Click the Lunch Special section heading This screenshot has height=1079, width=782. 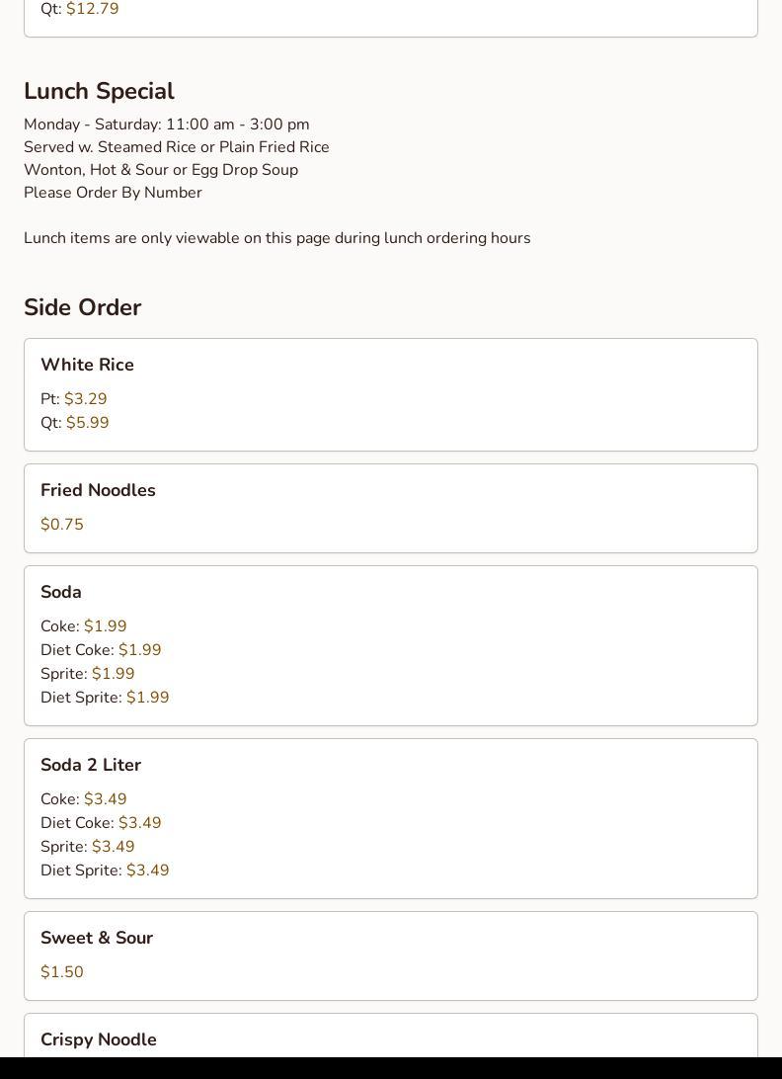[99, 91]
